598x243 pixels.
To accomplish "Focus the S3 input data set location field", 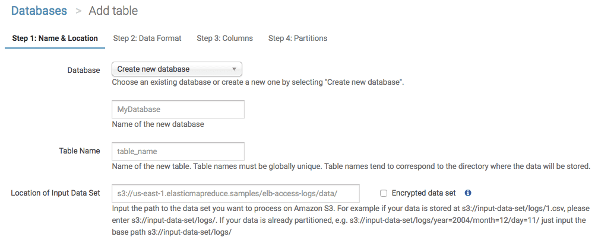I will click(236, 193).
